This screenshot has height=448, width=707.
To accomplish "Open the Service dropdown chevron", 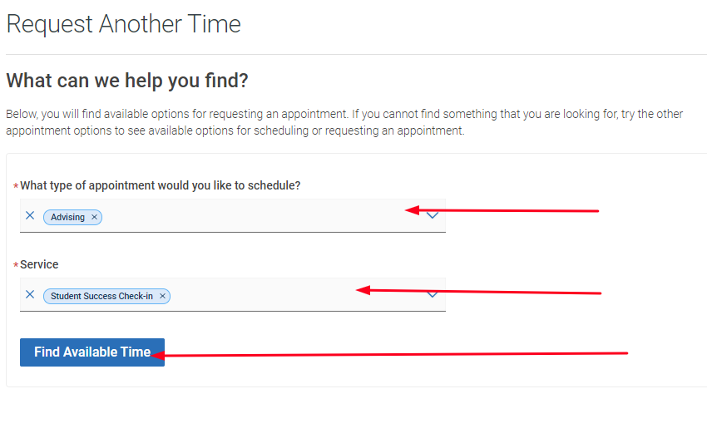I will pyautogui.click(x=433, y=294).
